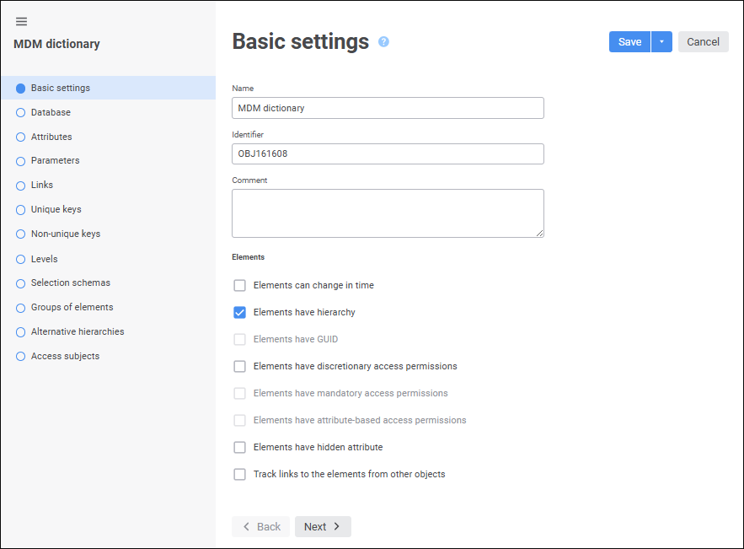Uncheck Elements have hierarchy

pos(240,313)
